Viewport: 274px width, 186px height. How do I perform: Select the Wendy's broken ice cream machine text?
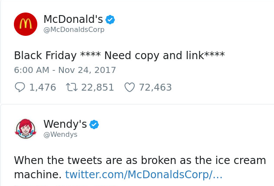(x=140, y=161)
